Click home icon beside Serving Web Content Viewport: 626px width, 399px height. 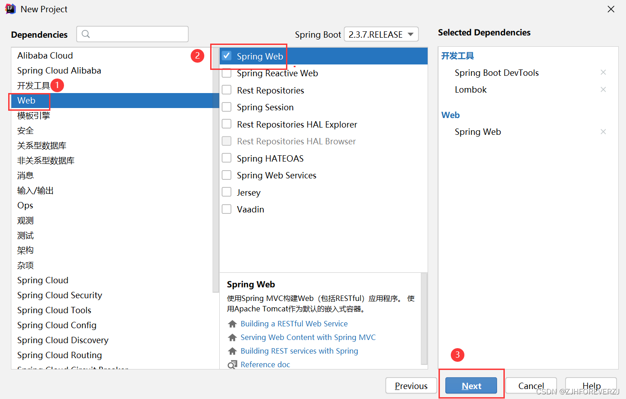coord(232,337)
